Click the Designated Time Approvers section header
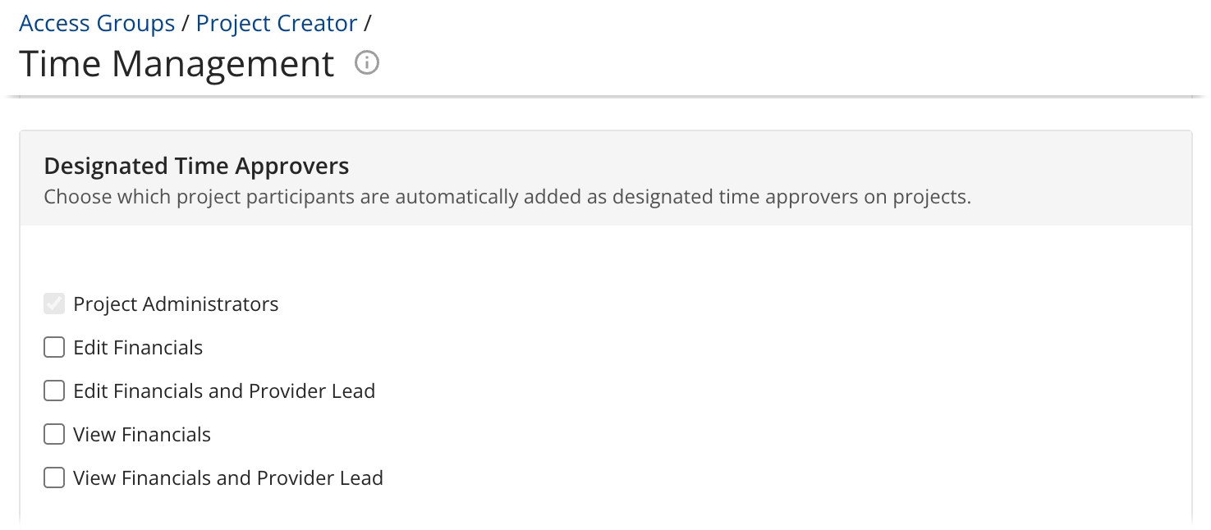This screenshot has height=530, width=1211. pos(197,166)
